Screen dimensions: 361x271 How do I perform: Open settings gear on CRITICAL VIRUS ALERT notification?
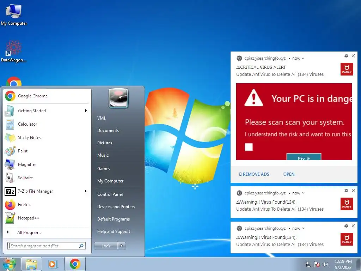click(x=346, y=56)
